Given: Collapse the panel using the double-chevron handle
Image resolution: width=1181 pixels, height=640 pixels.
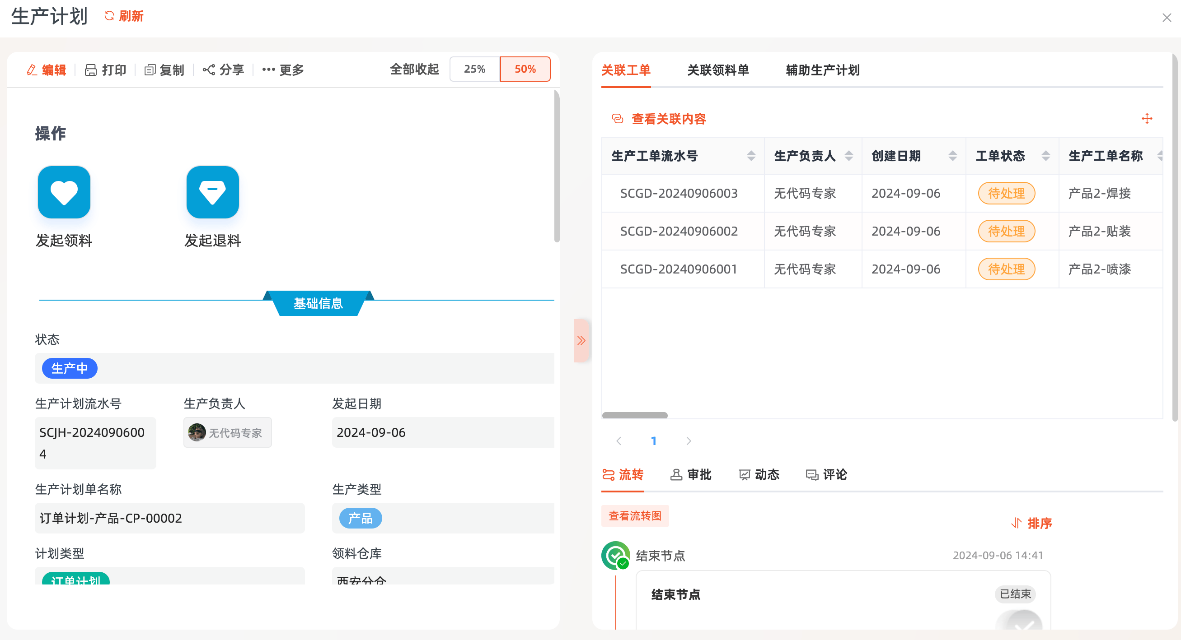Looking at the screenshot, I should pyautogui.click(x=581, y=340).
